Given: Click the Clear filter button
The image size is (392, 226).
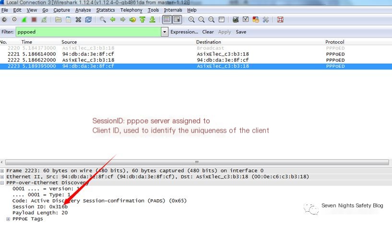Looking at the screenshot, I should [208, 32].
